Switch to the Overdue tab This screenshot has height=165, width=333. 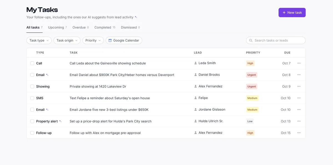[80, 27]
